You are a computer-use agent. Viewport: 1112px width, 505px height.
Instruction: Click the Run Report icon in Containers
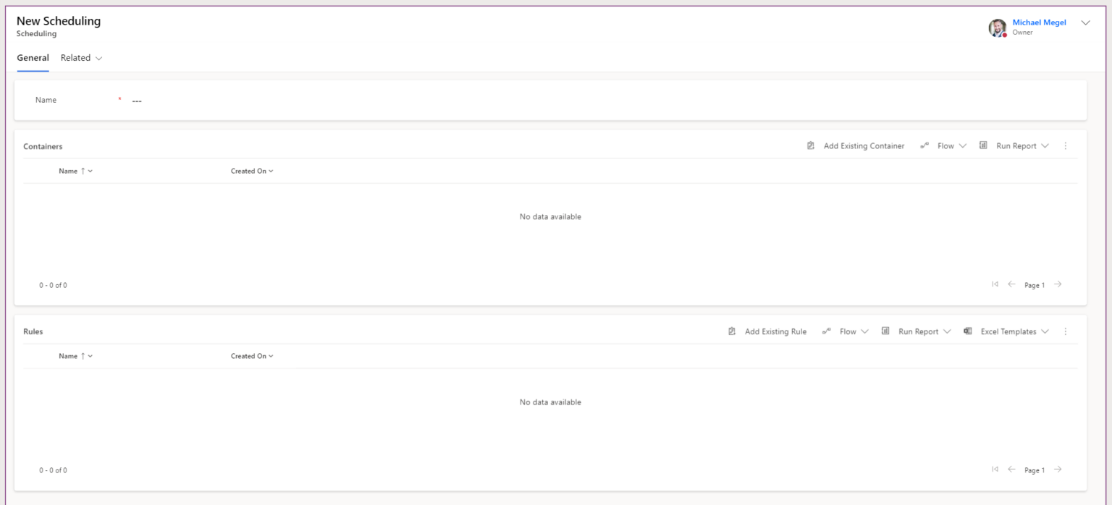click(983, 146)
